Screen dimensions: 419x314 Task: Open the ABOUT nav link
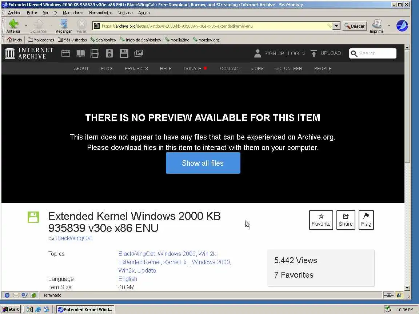tap(81, 69)
